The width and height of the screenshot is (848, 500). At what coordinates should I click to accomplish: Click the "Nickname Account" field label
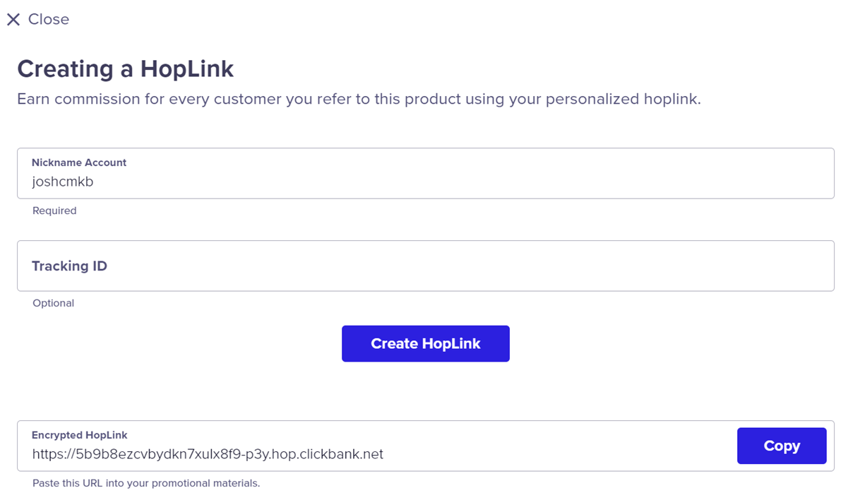point(79,162)
